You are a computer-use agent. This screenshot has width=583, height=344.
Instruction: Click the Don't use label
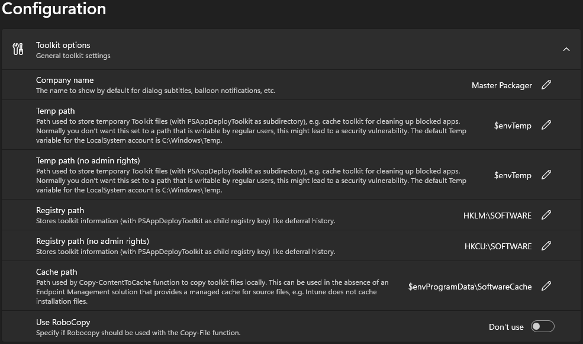pos(506,326)
